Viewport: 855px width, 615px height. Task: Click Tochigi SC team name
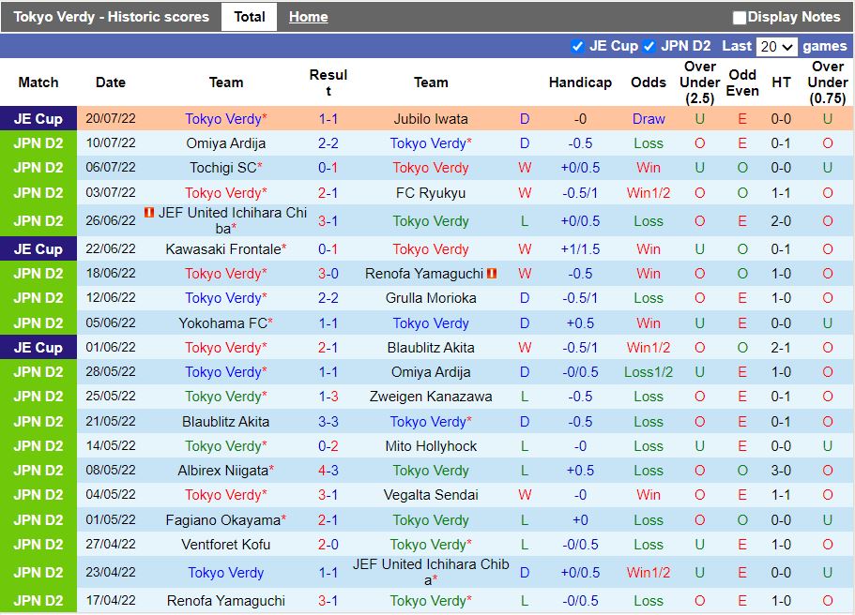(223, 168)
